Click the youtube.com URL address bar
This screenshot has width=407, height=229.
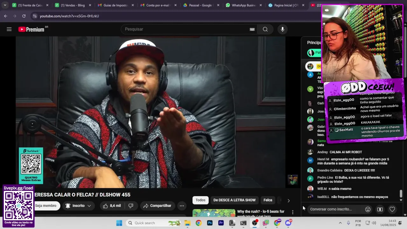coord(69,16)
